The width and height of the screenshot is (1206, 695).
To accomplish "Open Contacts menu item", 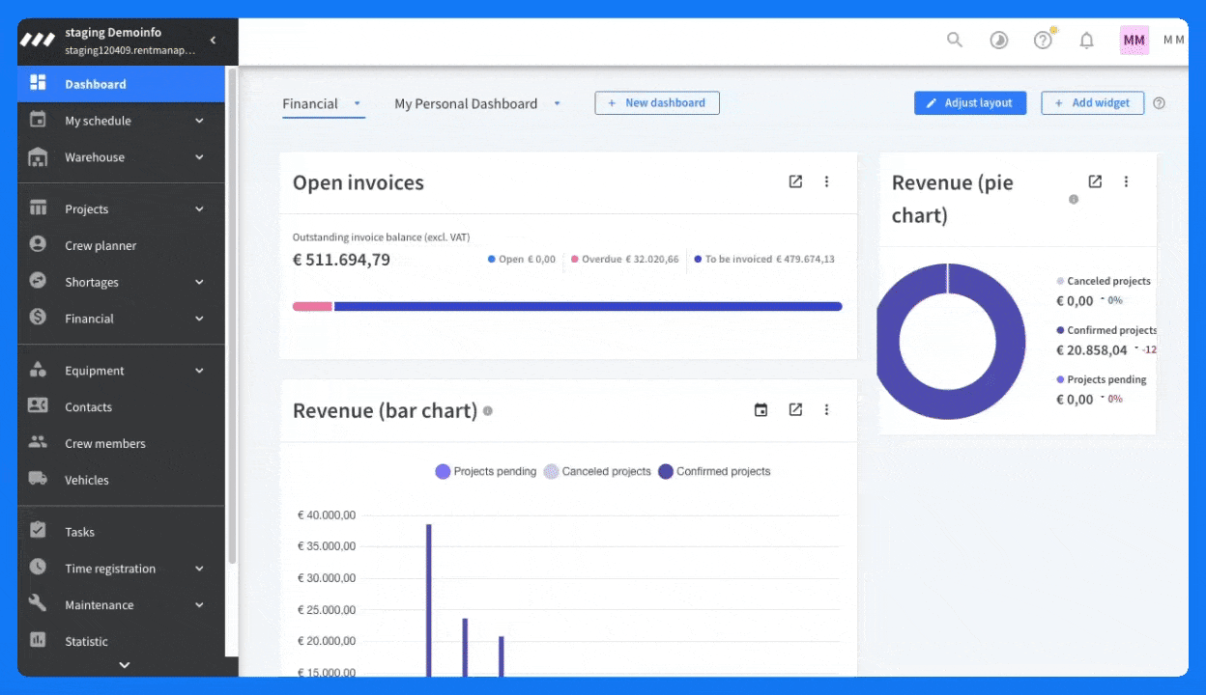I will tap(121, 407).
